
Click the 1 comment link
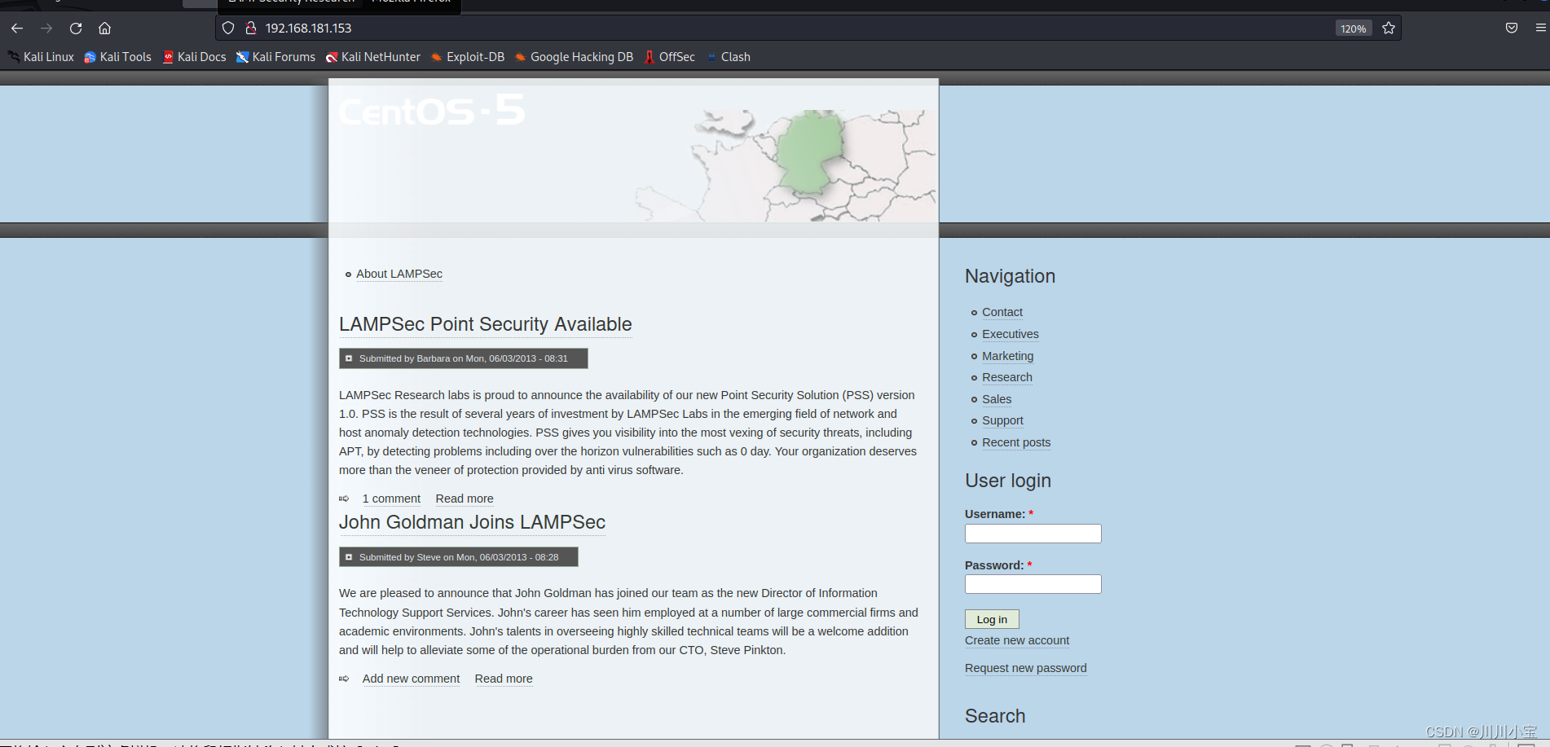[x=391, y=499]
